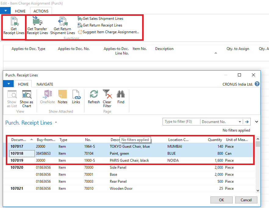The width and height of the screenshot is (269, 208).
Task: Run Suggest Item Charge Assignment
Action: pyautogui.click(x=108, y=32)
